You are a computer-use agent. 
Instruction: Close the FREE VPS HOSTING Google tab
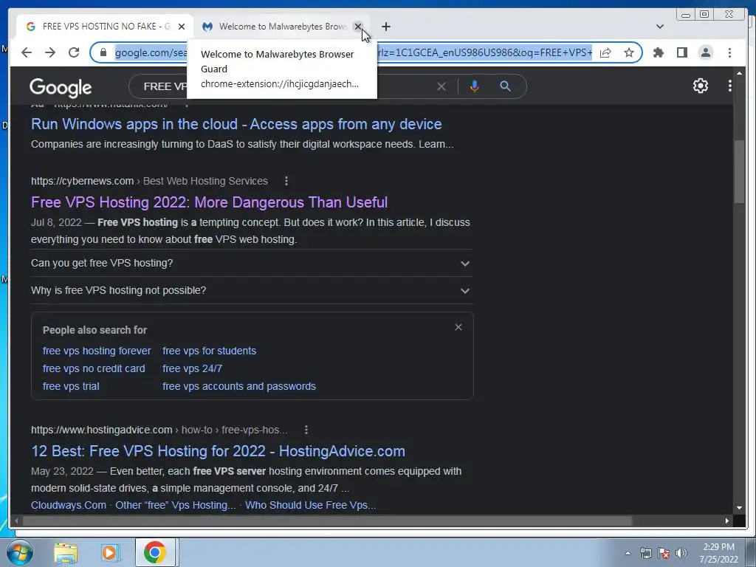182,27
